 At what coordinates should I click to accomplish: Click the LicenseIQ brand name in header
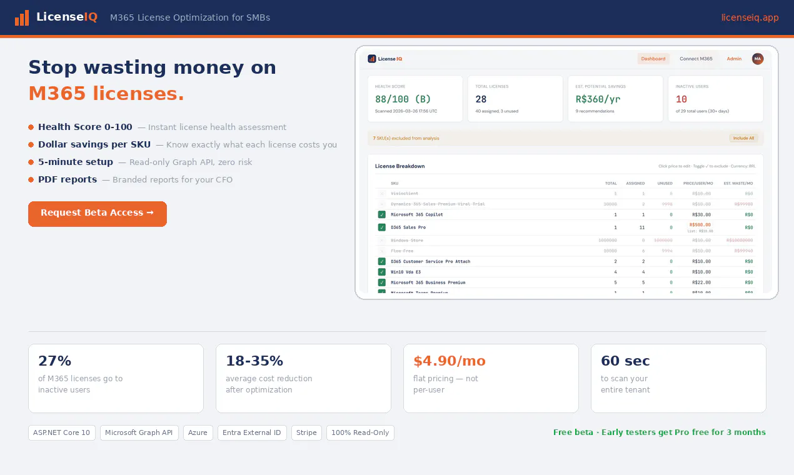click(x=67, y=17)
